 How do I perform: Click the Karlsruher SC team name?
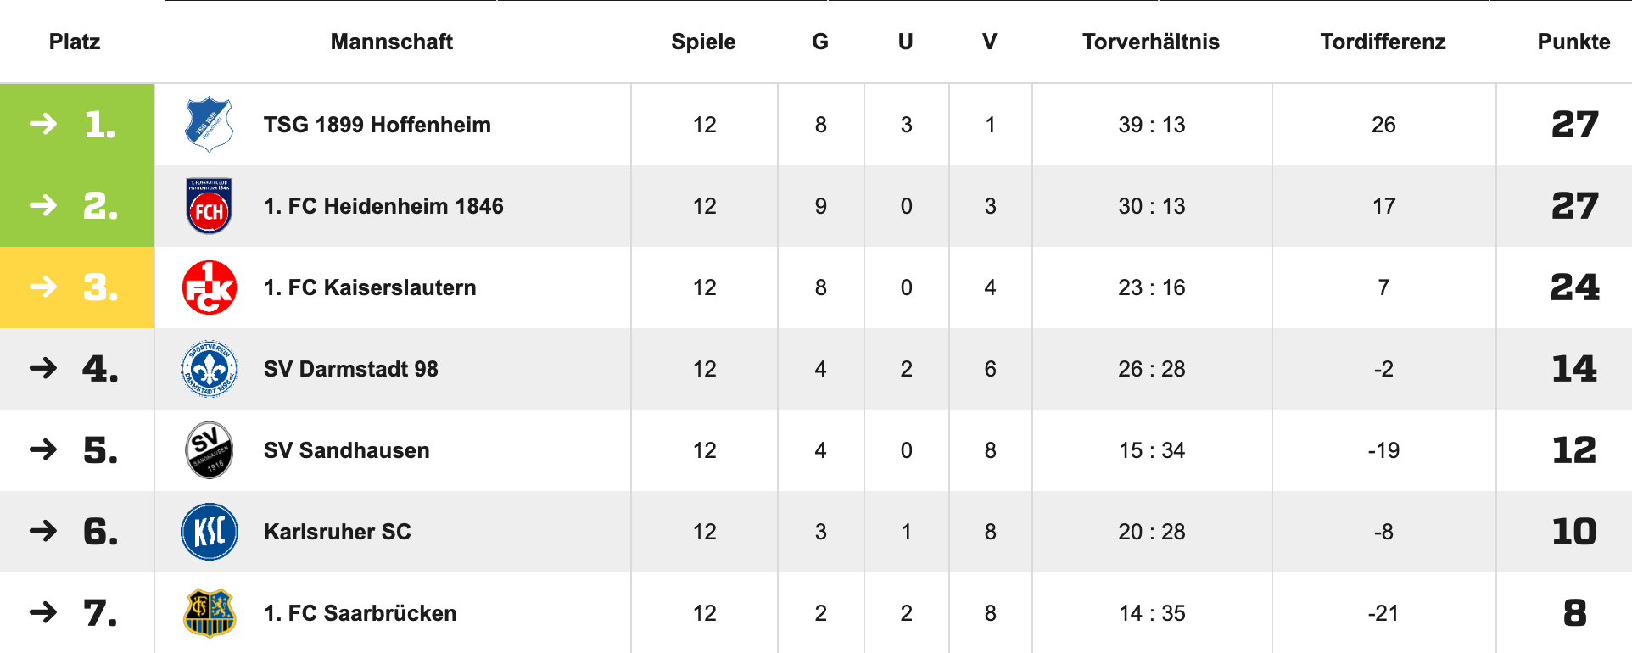click(337, 532)
